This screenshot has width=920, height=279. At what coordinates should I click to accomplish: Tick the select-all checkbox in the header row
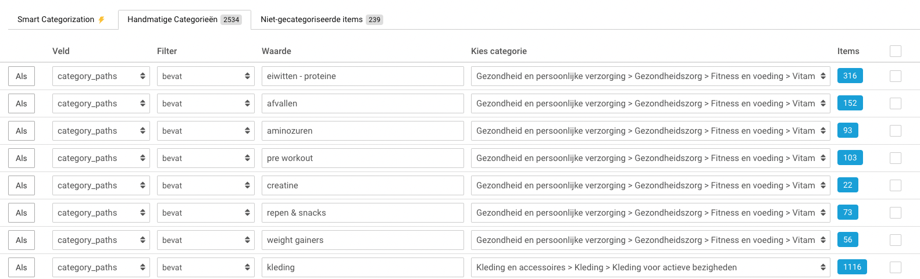pos(896,51)
